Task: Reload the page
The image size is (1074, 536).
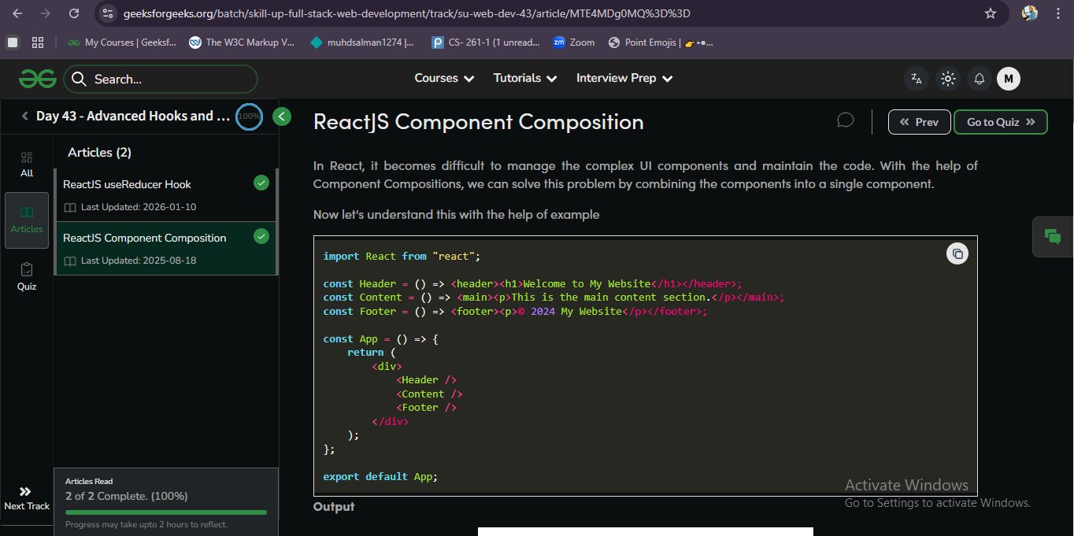Action: [x=73, y=13]
